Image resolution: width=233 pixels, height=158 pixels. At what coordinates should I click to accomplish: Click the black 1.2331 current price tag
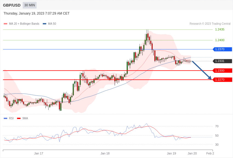[223, 61]
